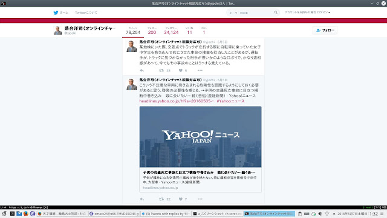387x218 pixels.
Task: Open the login dropdown for account holders
Action: 307,12
